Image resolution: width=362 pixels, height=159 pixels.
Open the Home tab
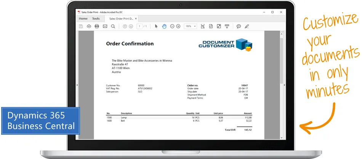tap(83, 19)
